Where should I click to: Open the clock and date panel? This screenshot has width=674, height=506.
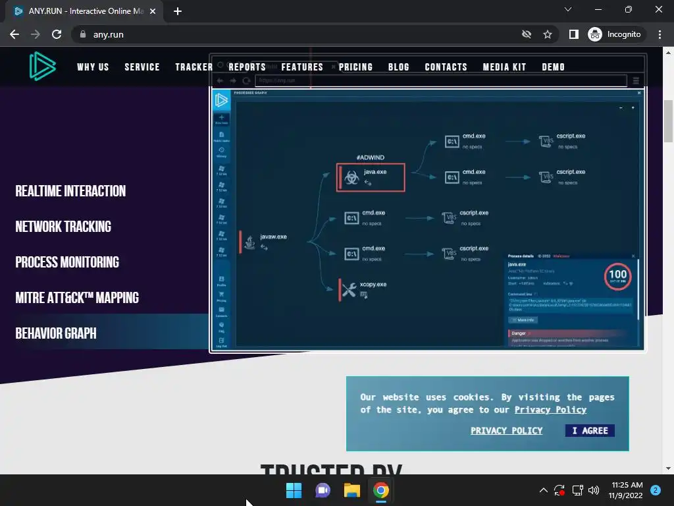[x=626, y=490]
